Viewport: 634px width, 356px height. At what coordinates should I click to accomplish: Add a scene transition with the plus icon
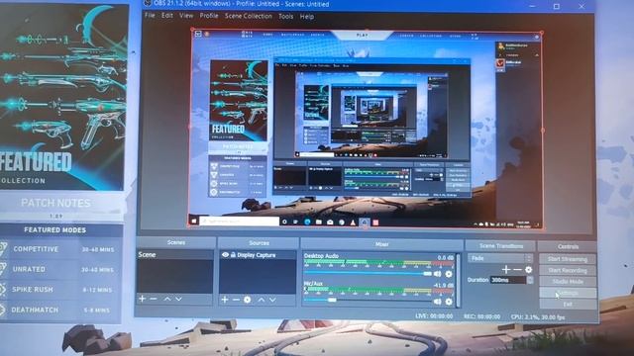click(x=506, y=269)
